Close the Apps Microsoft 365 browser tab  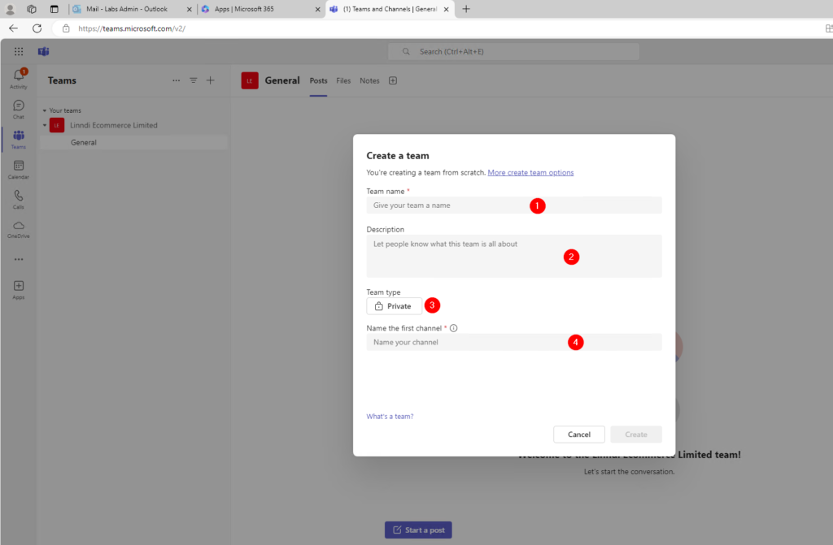(x=318, y=9)
